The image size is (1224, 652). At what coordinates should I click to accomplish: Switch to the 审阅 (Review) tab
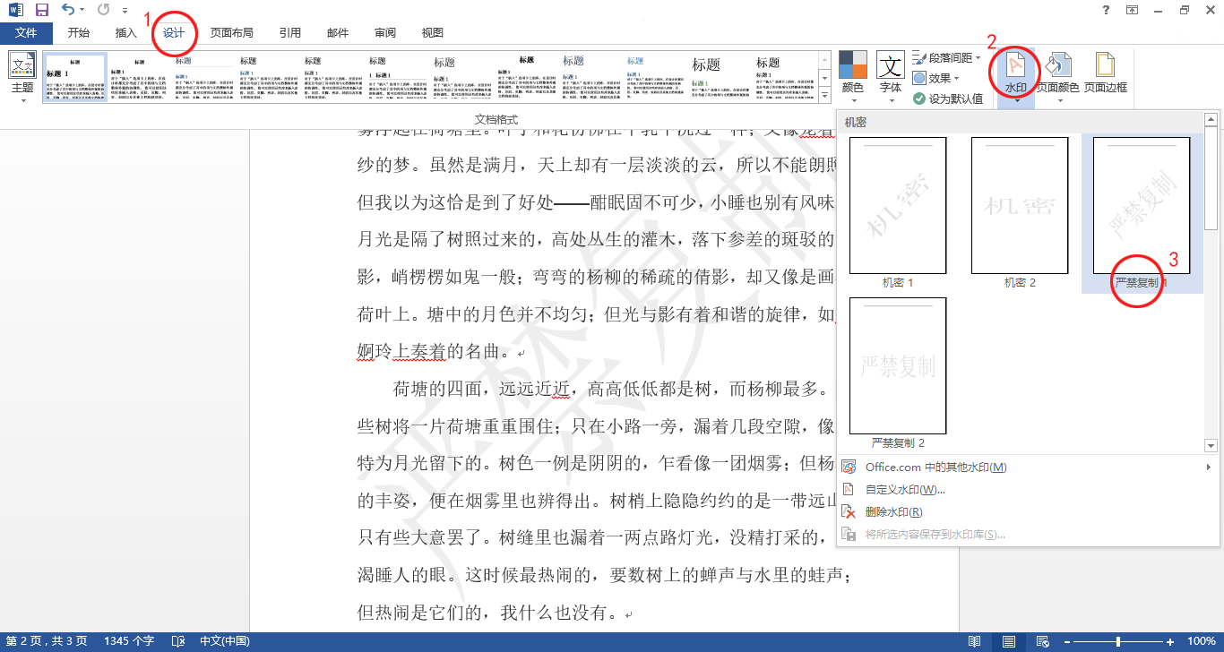click(x=385, y=33)
